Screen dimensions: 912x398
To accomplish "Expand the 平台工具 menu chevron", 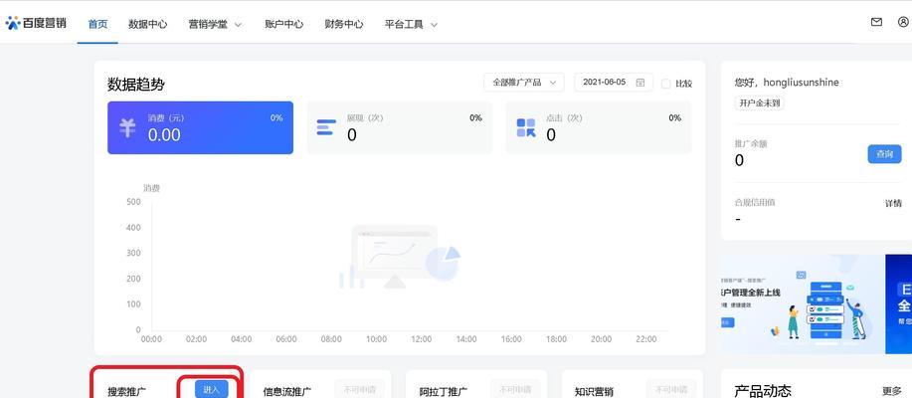I will (x=434, y=25).
